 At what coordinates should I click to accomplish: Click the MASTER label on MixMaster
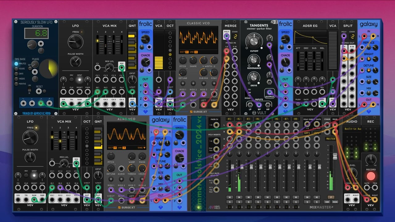(x=331, y=139)
